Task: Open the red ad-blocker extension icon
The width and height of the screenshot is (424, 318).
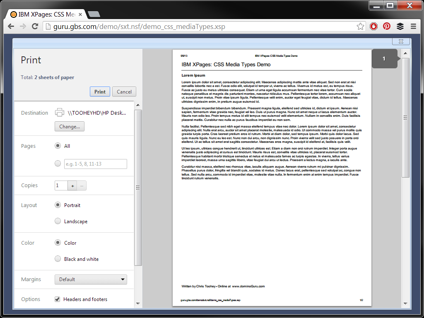Action: pyautogui.click(x=374, y=26)
